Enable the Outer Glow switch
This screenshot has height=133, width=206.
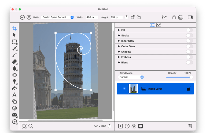pos(189,46)
